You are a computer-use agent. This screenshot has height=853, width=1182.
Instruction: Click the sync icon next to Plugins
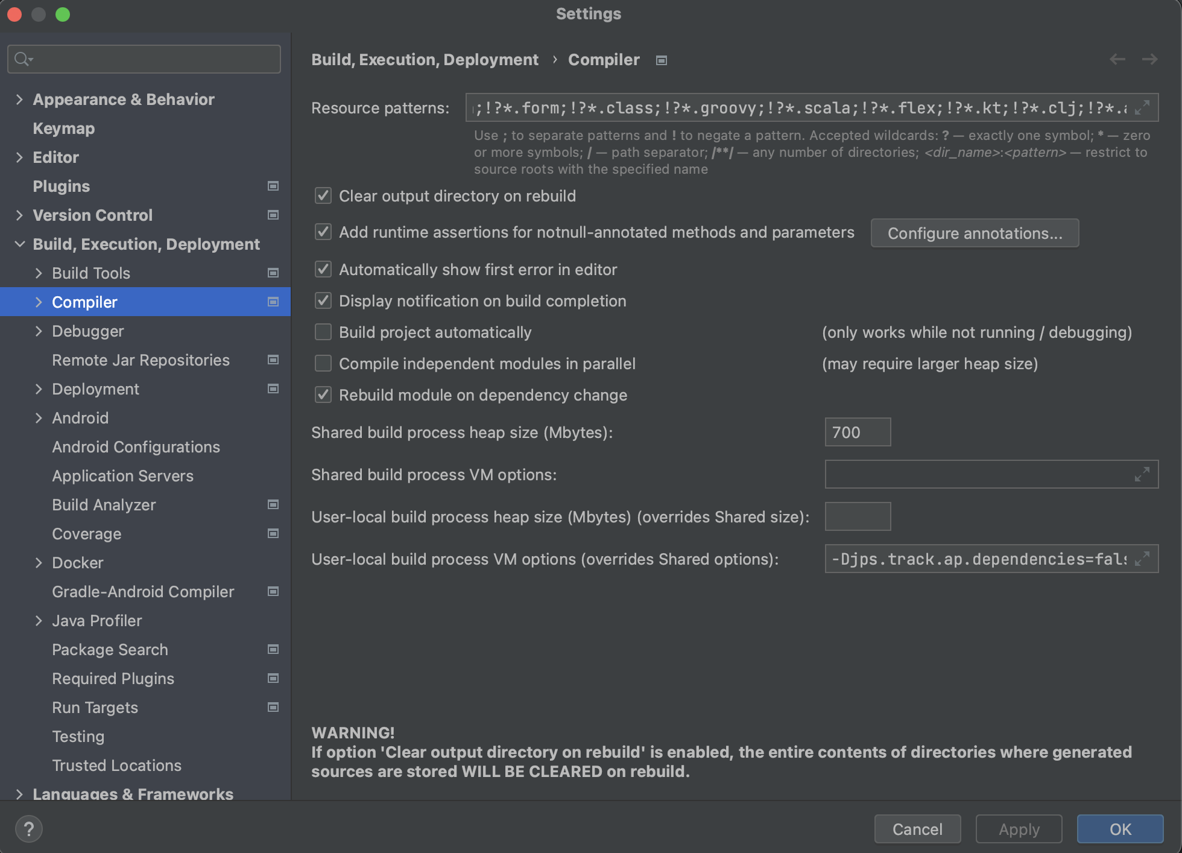click(273, 185)
